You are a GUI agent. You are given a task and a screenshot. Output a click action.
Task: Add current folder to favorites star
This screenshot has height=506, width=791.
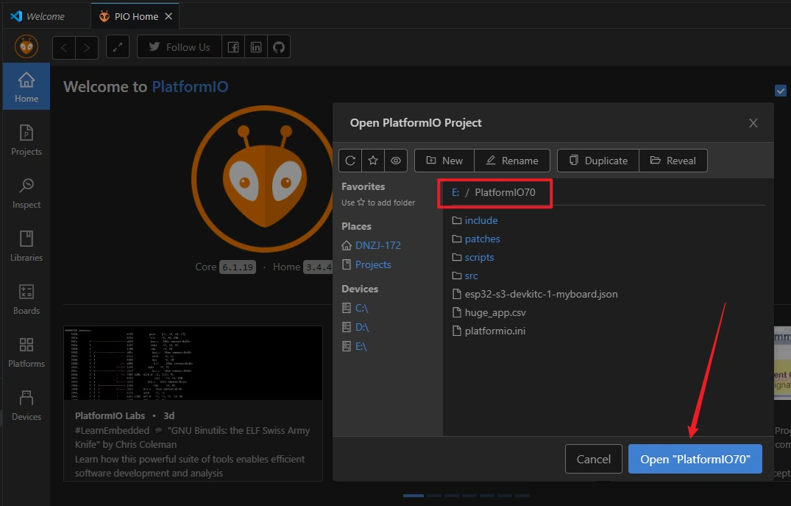pyautogui.click(x=373, y=161)
